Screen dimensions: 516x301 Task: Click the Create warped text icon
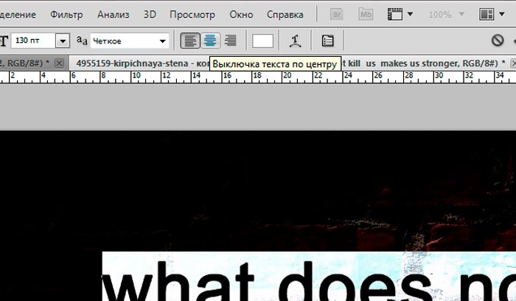click(295, 41)
